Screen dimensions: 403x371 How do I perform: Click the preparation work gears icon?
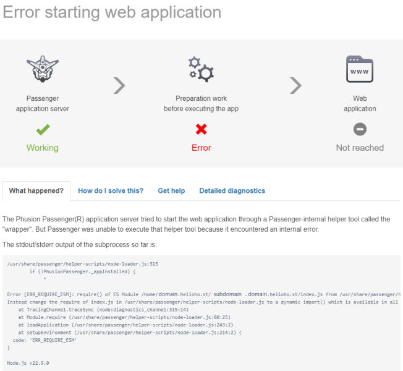[x=201, y=69]
